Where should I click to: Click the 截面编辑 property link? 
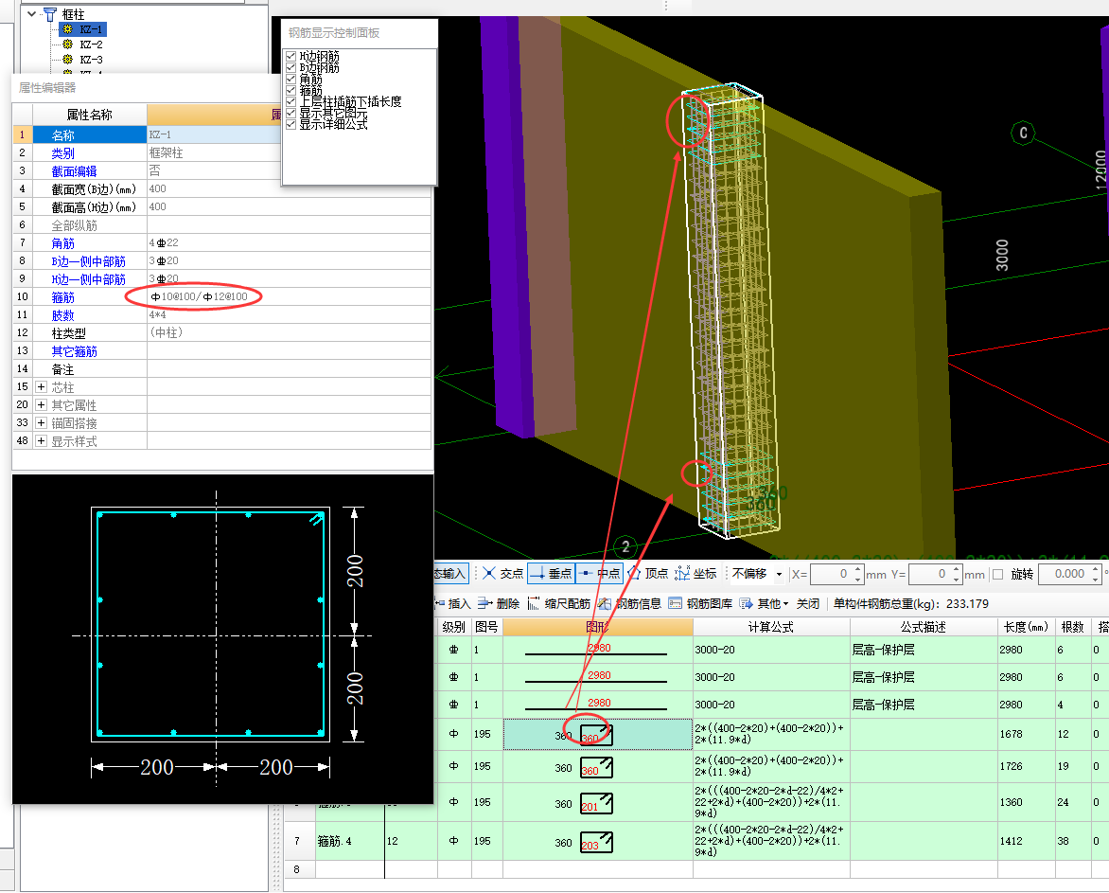coord(74,171)
